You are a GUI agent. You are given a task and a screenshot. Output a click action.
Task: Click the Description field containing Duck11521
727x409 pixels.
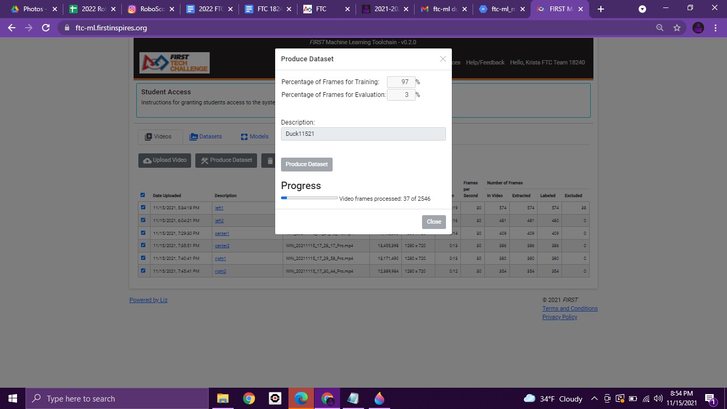pos(363,134)
